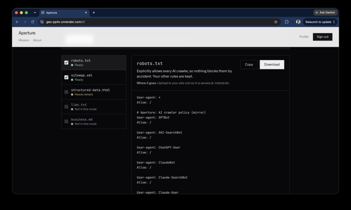Image resolution: width=351 pixels, height=210 pixels.
Task: Click the 'User-agent: ClaudeBot' line
Action: coord(156,162)
